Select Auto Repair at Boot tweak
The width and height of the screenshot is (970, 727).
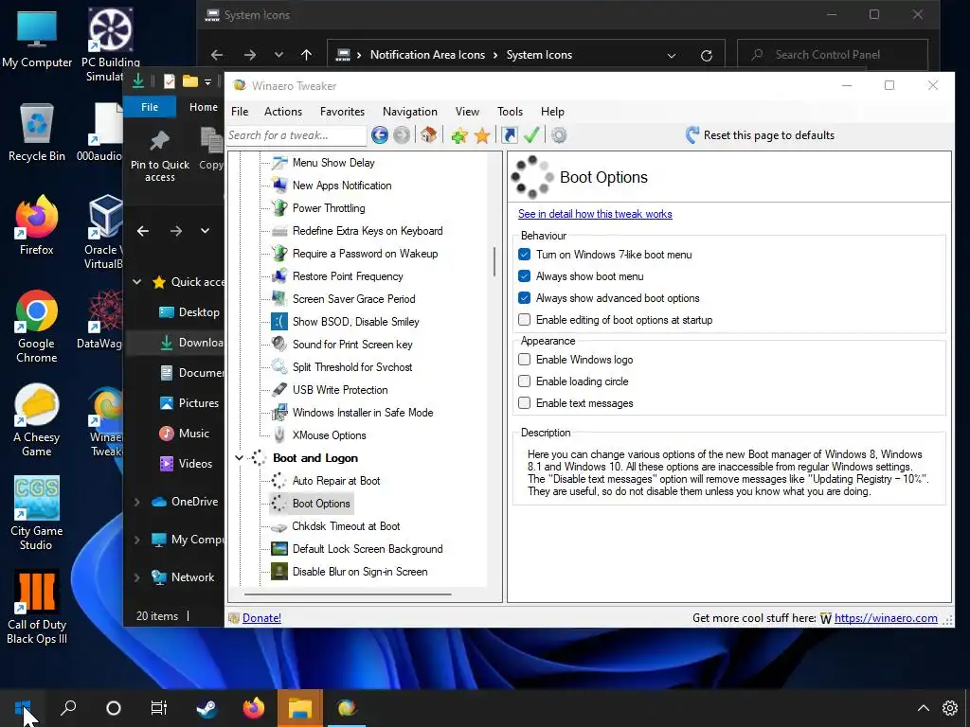coord(336,480)
